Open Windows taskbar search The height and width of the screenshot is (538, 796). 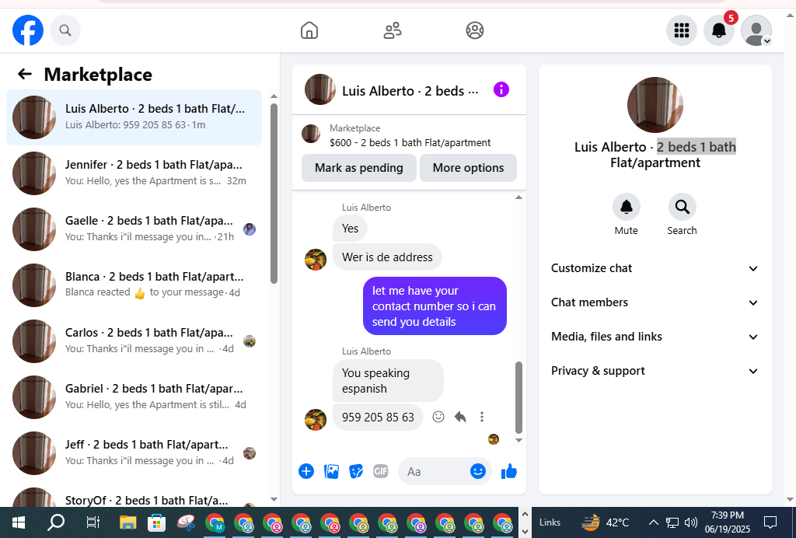click(56, 522)
